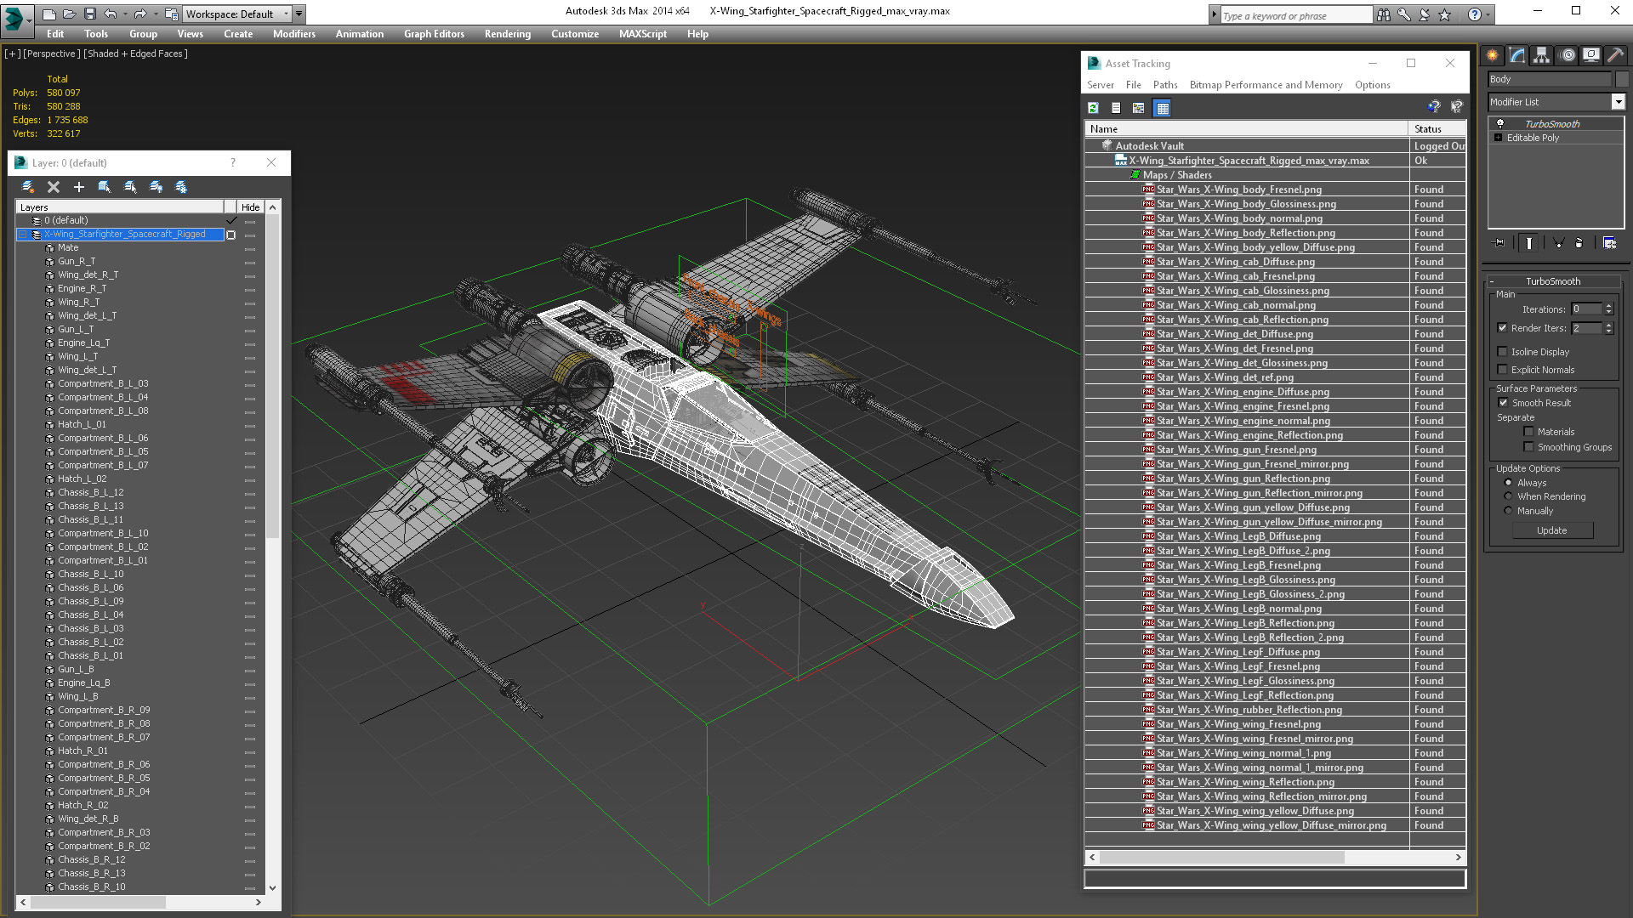Image resolution: width=1633 pixels, height=918 pixels.
Task: Open the Hierarchy command panel tab
Action: [x=1541, y=55]
